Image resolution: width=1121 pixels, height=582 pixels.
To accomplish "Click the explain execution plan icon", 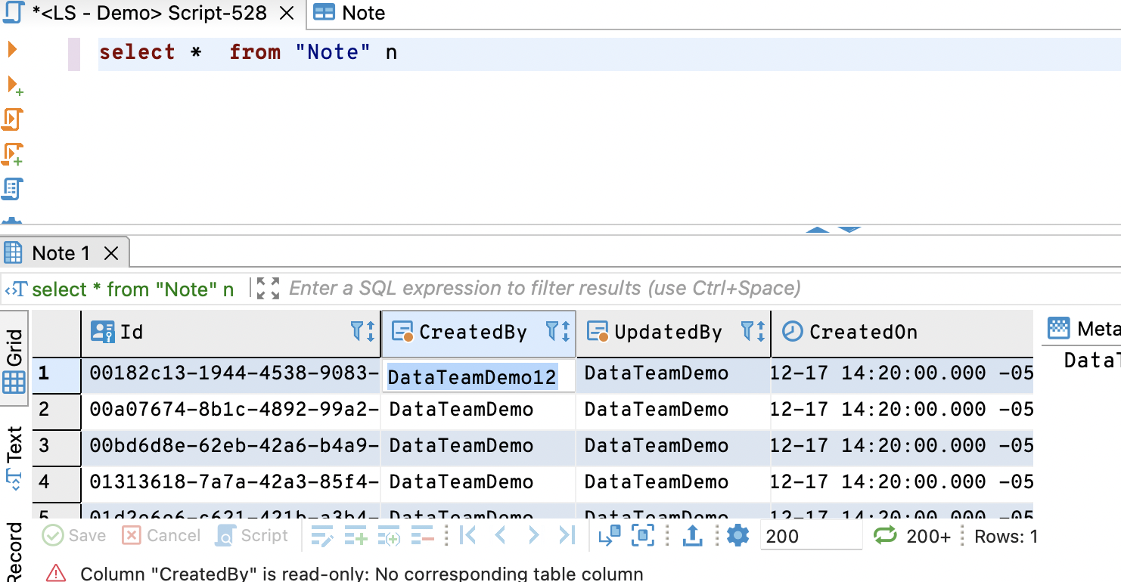I will 13,188.
